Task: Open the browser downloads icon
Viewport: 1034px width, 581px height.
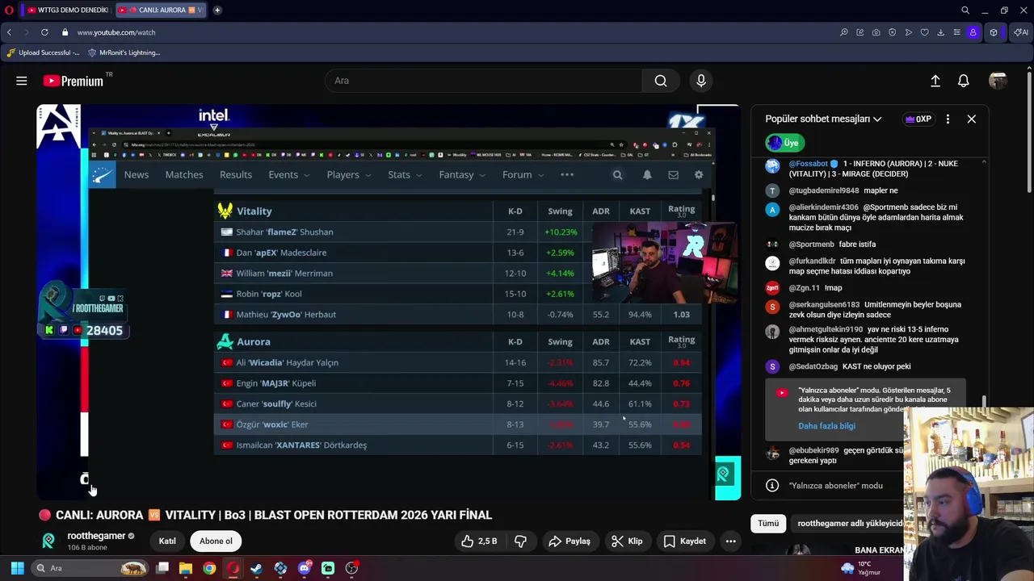Action: pyautogui.click(x=941, y=32)
